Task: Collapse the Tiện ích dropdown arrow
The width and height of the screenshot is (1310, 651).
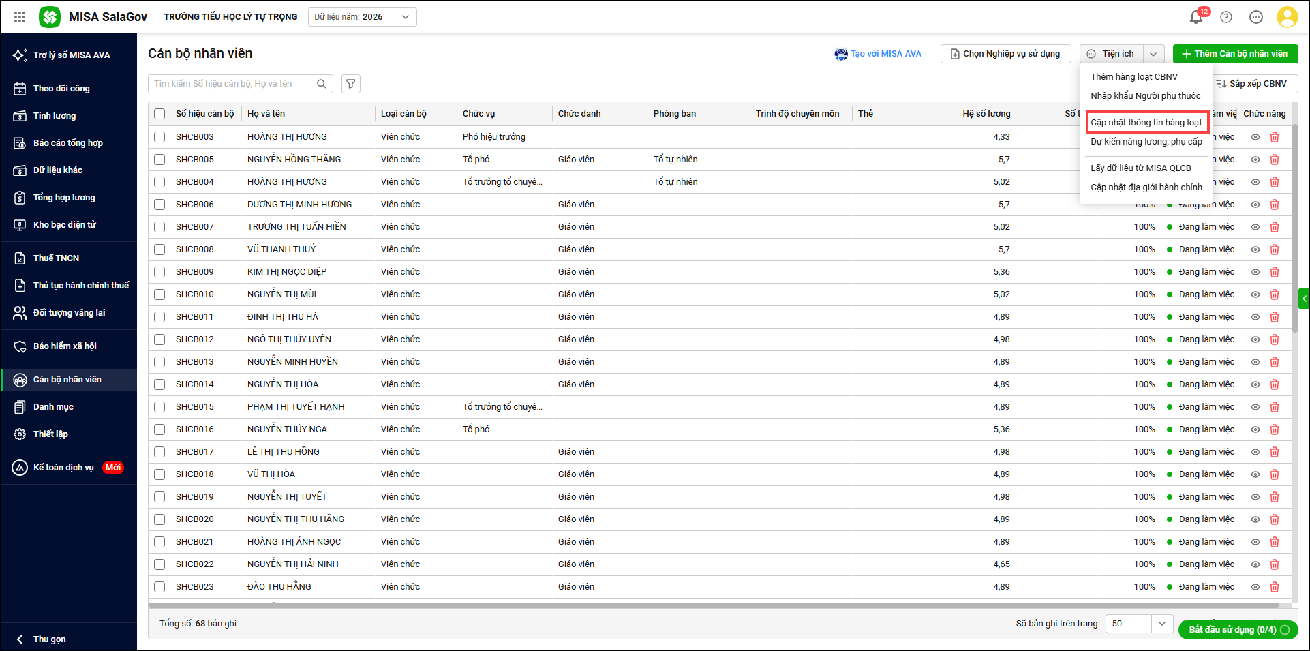Action: click(x=1153, y=54)
